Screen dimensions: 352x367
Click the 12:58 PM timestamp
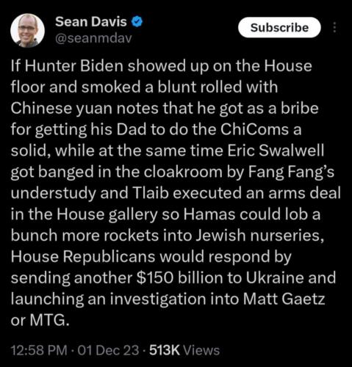pyautogui.click(x=39, y=350)
